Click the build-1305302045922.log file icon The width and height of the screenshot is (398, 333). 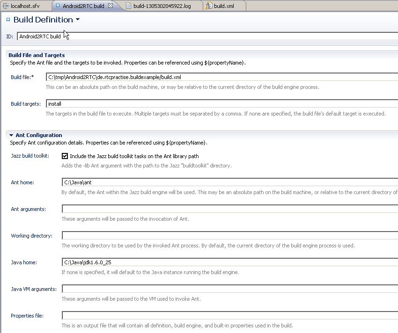pos(129,6)
